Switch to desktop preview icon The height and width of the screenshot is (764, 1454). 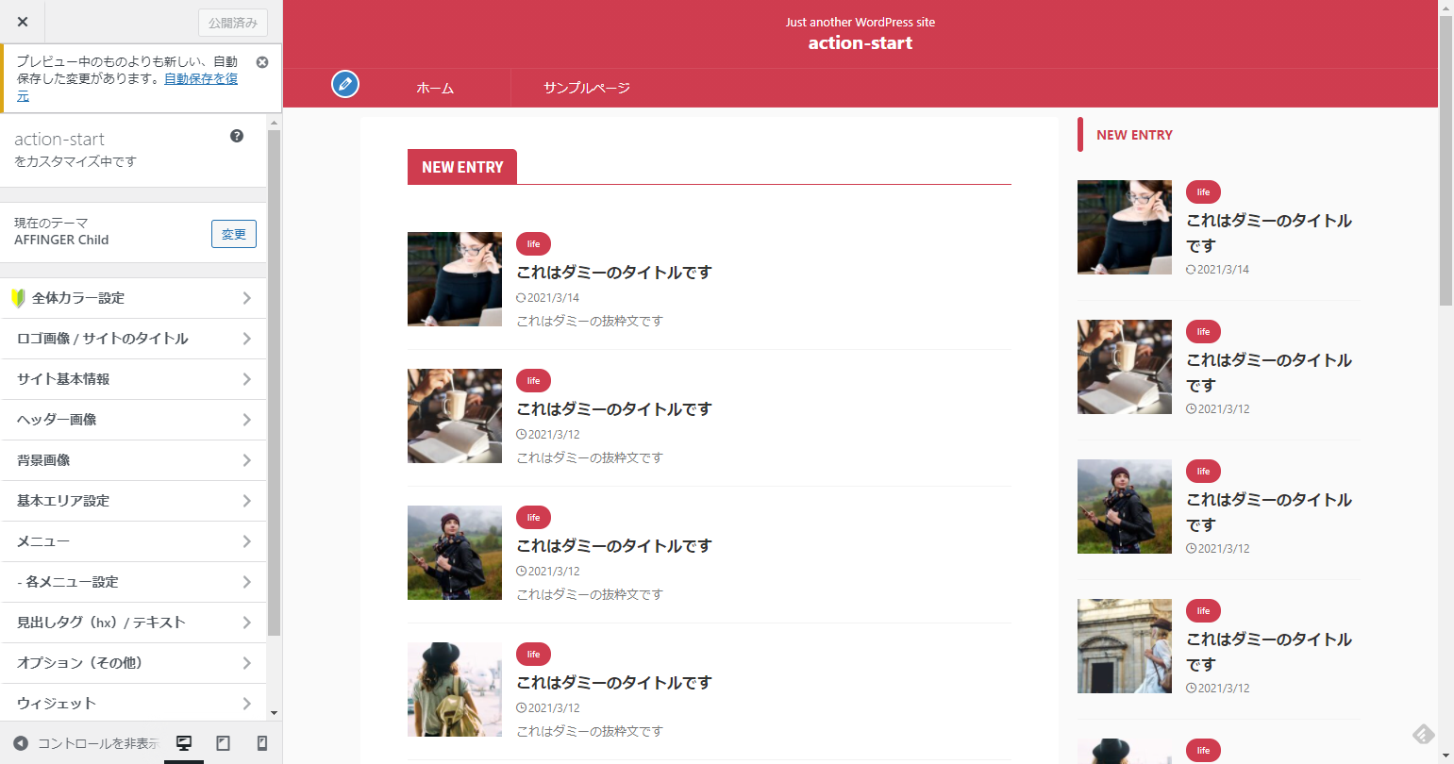point(184,743)
